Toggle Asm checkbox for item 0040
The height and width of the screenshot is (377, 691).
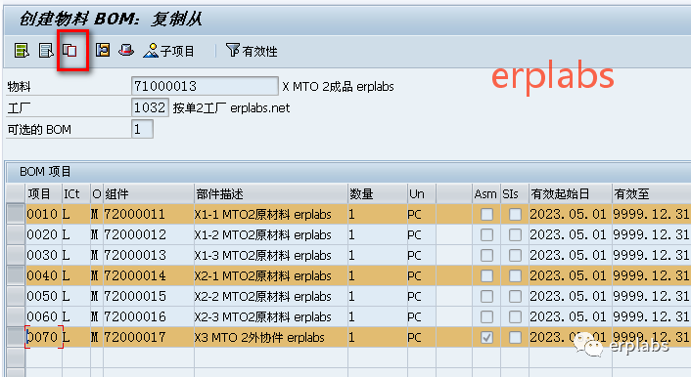(x=486, y=275)
